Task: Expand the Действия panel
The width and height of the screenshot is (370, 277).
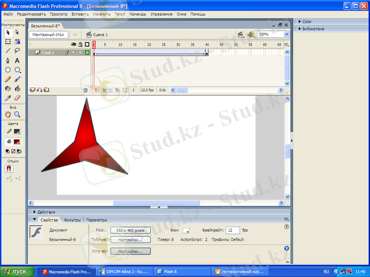Action: (x=46, y=212)
